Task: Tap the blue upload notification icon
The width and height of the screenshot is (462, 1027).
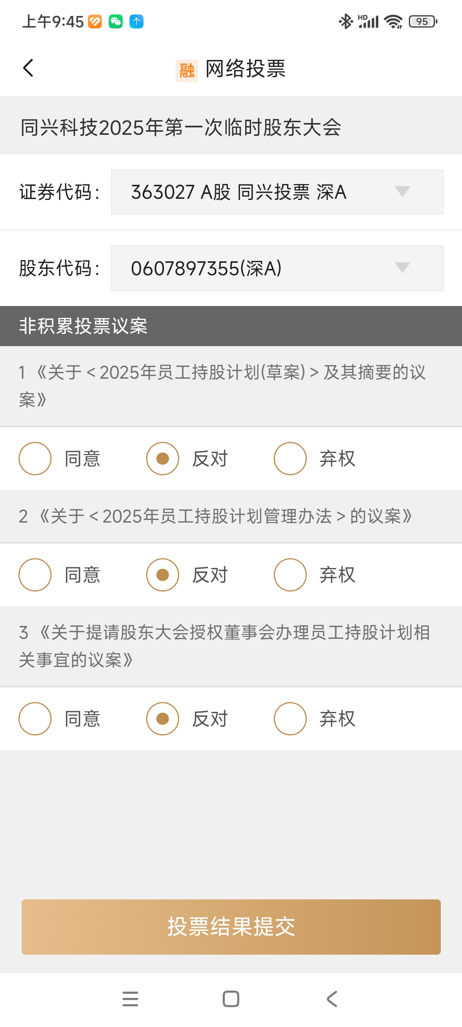Action: coord(136,21)
